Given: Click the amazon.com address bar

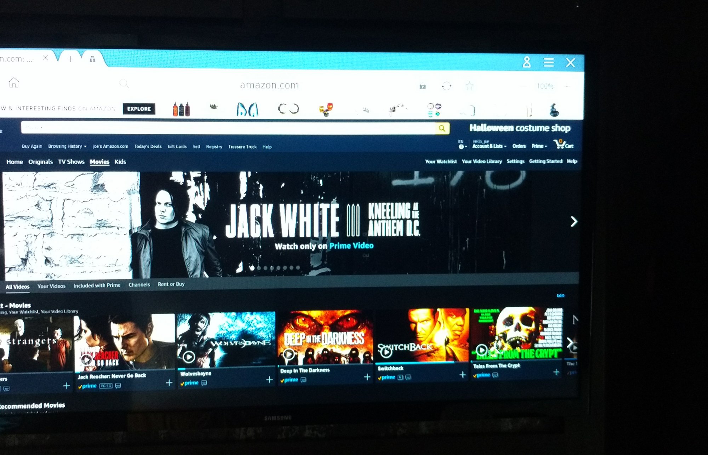Looking at the screenshot, I should click(269, 85).
